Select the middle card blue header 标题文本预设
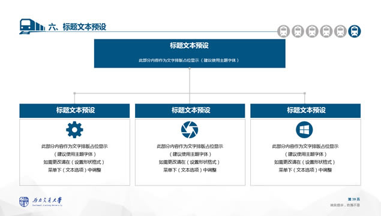The width and height of the screenshot is (381, 216). pyautogui.click(x=190, y=111)
